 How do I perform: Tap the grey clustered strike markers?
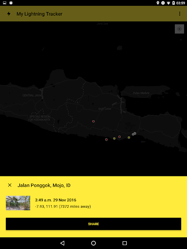(134, 134)
